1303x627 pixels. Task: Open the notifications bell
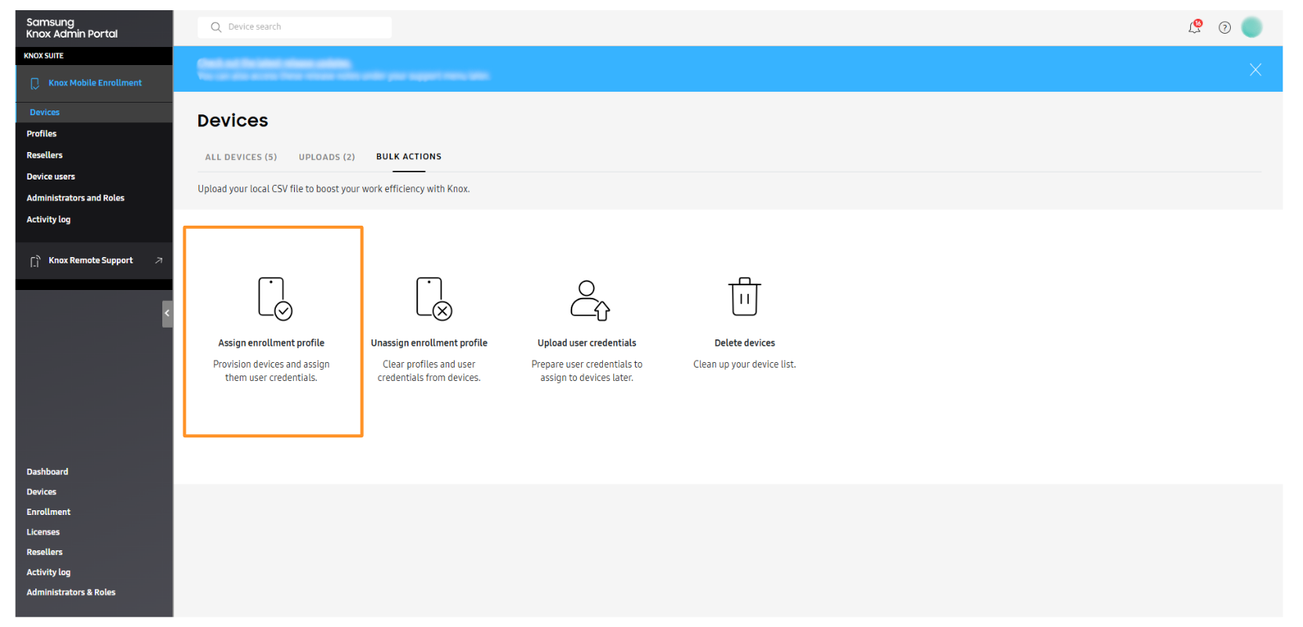click(1194, 27)
